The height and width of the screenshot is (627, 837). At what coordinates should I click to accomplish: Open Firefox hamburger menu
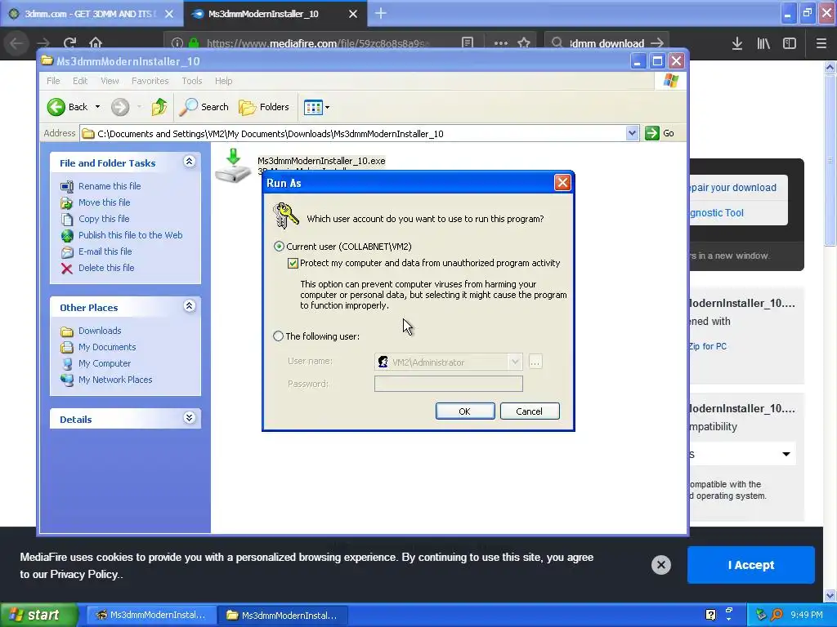(821, 43)
